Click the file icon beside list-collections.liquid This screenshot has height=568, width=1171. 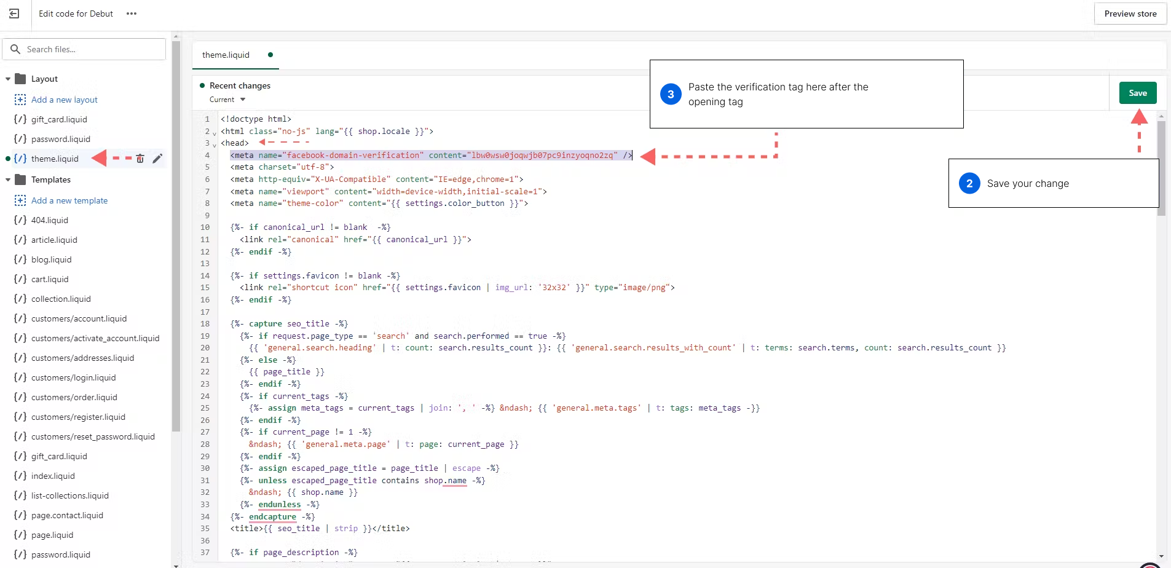pyautogui.click(x=20, y=495)
